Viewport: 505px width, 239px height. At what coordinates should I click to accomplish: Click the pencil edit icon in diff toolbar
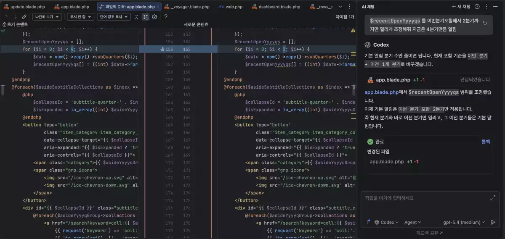(24, 17)
